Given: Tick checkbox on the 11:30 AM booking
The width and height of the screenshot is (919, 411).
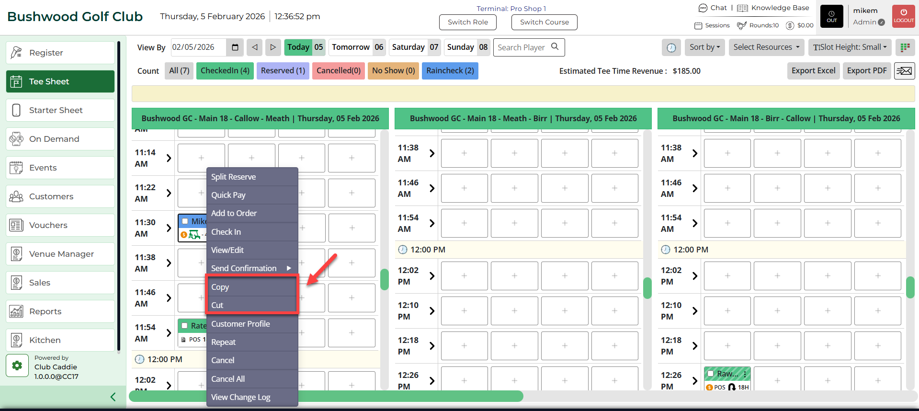Looking at the screenshot, I should tap(185, 221).
